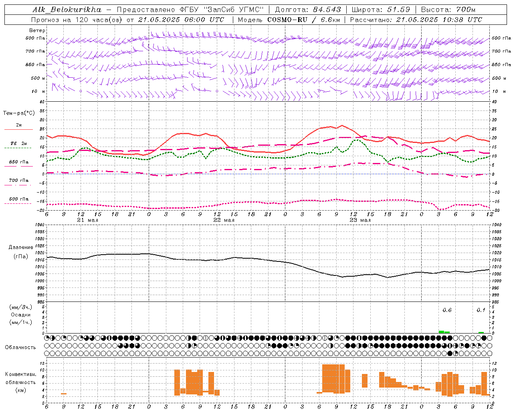This screenshot has height=410, width=513.
Task: Select the Td 2м dew point legend label
Action: (x=19, y=143)
